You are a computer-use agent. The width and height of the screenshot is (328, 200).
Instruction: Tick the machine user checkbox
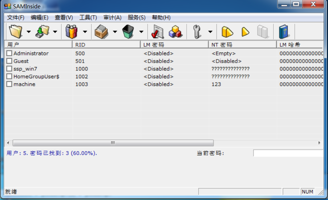pos(9,84)
